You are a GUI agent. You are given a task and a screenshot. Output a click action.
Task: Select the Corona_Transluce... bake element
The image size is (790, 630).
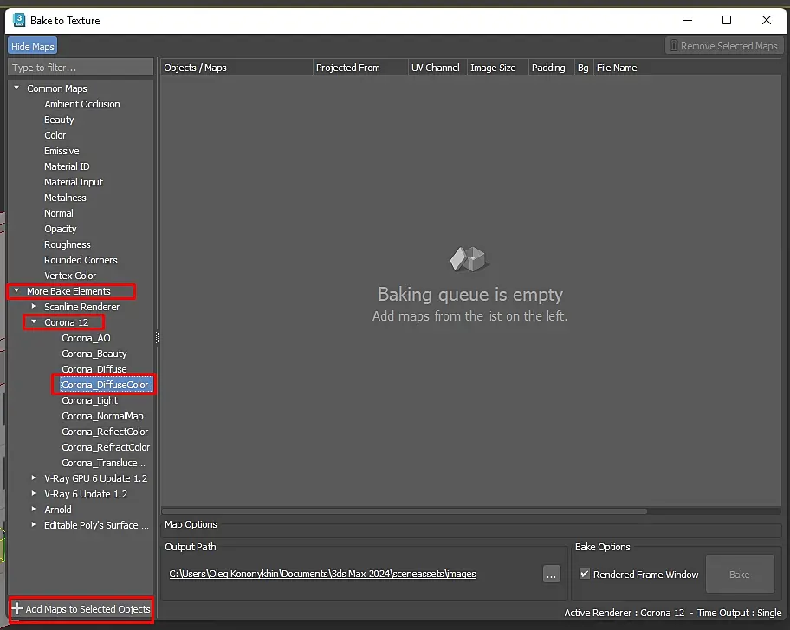[103, 463]
